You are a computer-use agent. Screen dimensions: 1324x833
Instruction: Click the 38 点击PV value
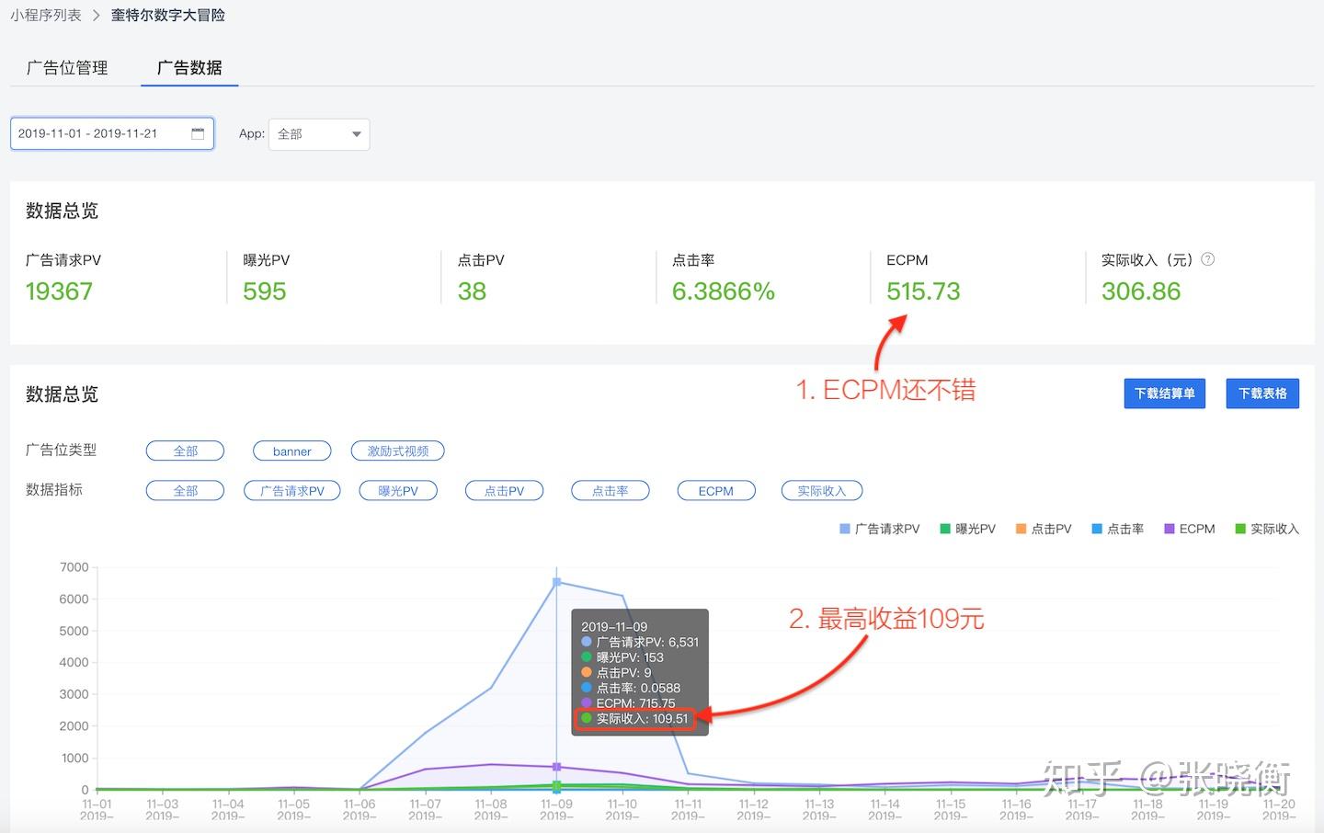coord(472,291)
